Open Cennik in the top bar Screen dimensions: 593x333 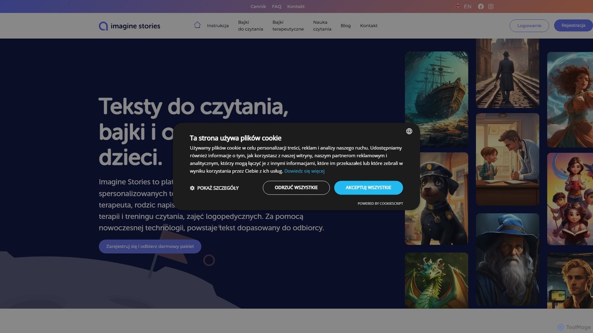pyautogui.click(x=258, y=6)
